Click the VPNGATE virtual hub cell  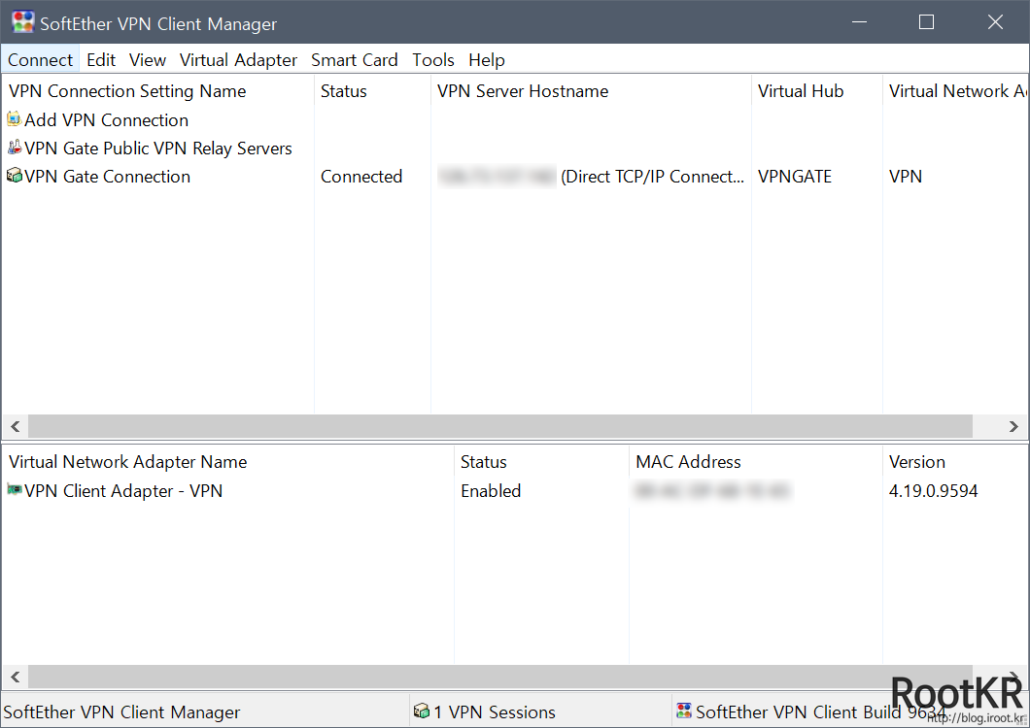(x=795, y=177)
